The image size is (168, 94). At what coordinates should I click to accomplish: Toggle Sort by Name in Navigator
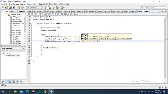point(18,81)
